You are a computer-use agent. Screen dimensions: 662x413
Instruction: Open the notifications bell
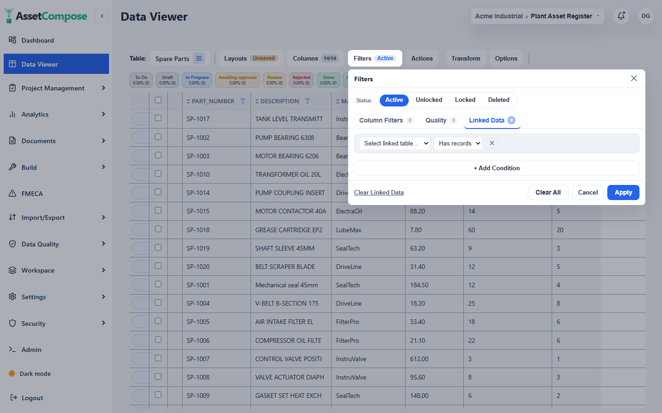tap(621, 16)
